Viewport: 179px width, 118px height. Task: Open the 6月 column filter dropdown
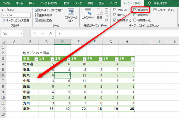(133, 59)
